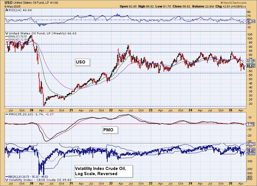The height and width of the screenshot is (186, 257).
Task: Click the 39.82 volatility value tag on axis
Action: coord(251,151)
